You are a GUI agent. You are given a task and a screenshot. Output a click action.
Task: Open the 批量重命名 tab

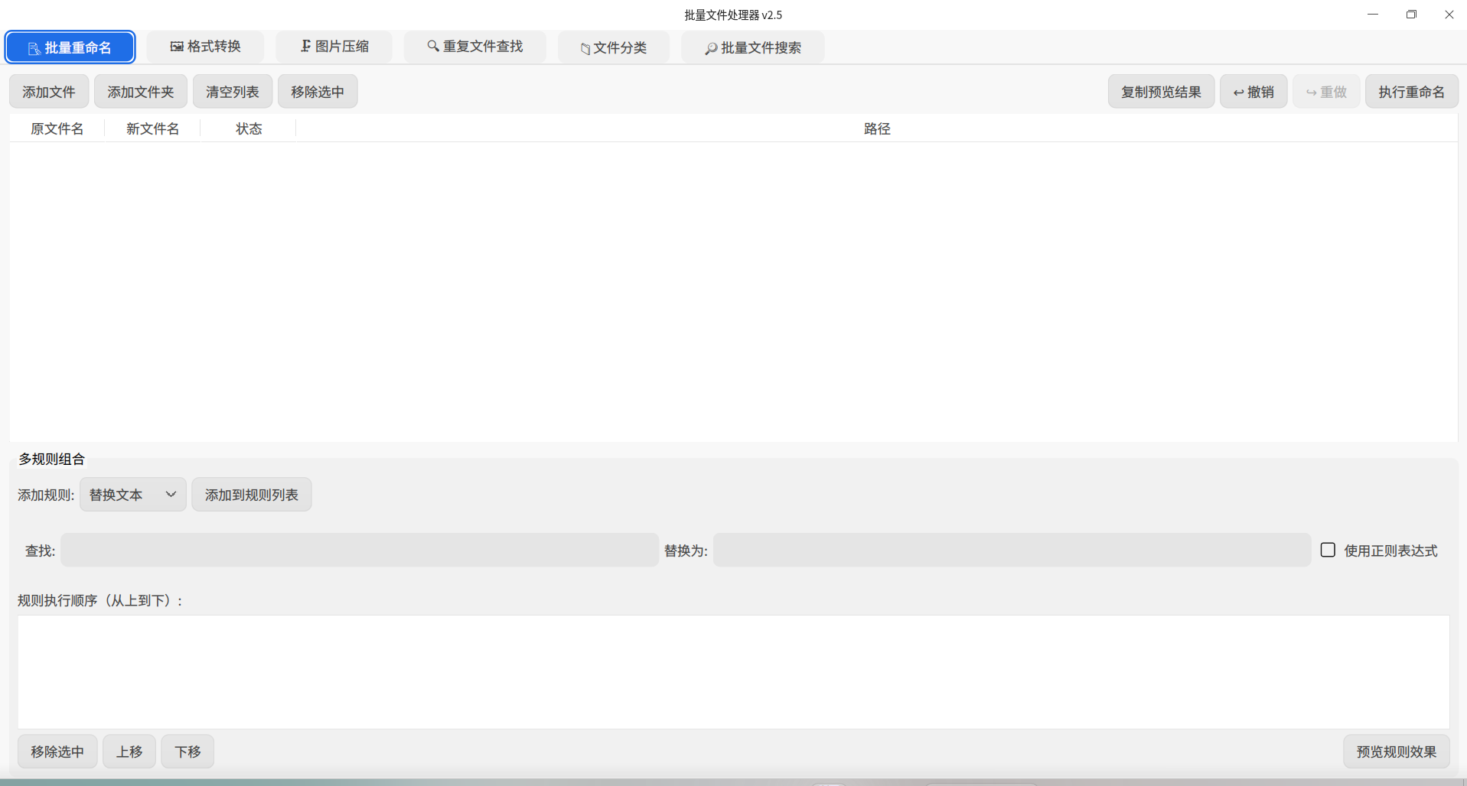click(70, 47)
